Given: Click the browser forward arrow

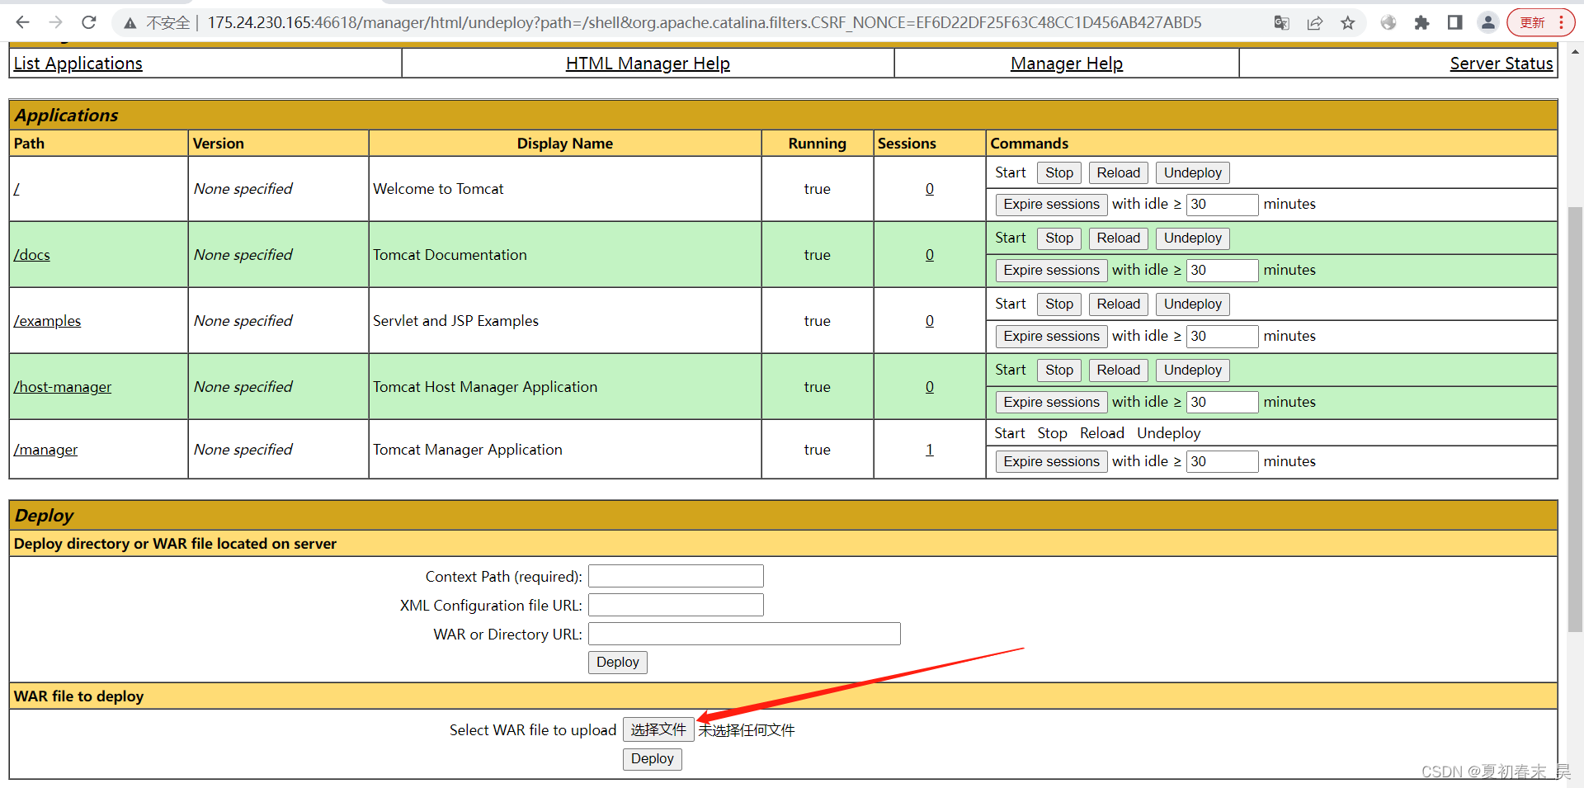Looking at the screenshot, I should pyautogui.click(x=55, y=22).
